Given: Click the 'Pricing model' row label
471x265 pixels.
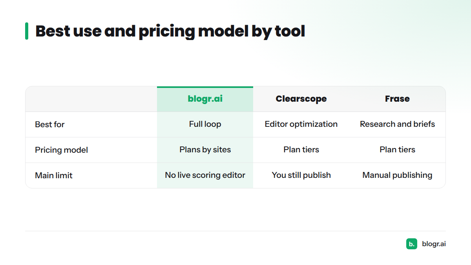Looking at the screenshot, I should pyautogui.click(x=62, y=150).
